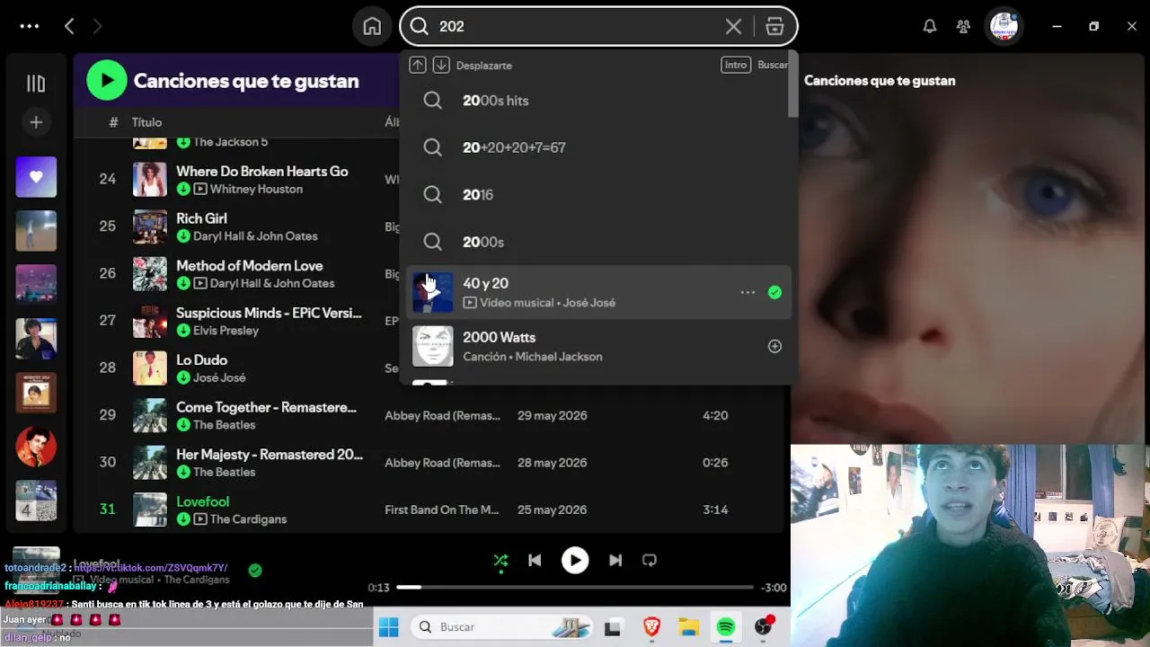Click the search suggestions scrollbar
Screen dimensions: 1150x647
[x=793, y=85]
